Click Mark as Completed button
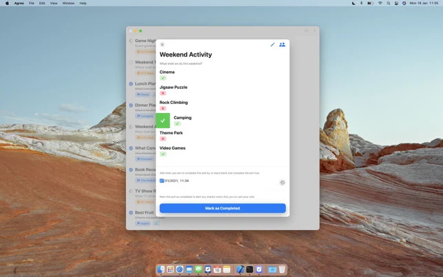Screen dimensions: 443x277 tap(223, 208)
